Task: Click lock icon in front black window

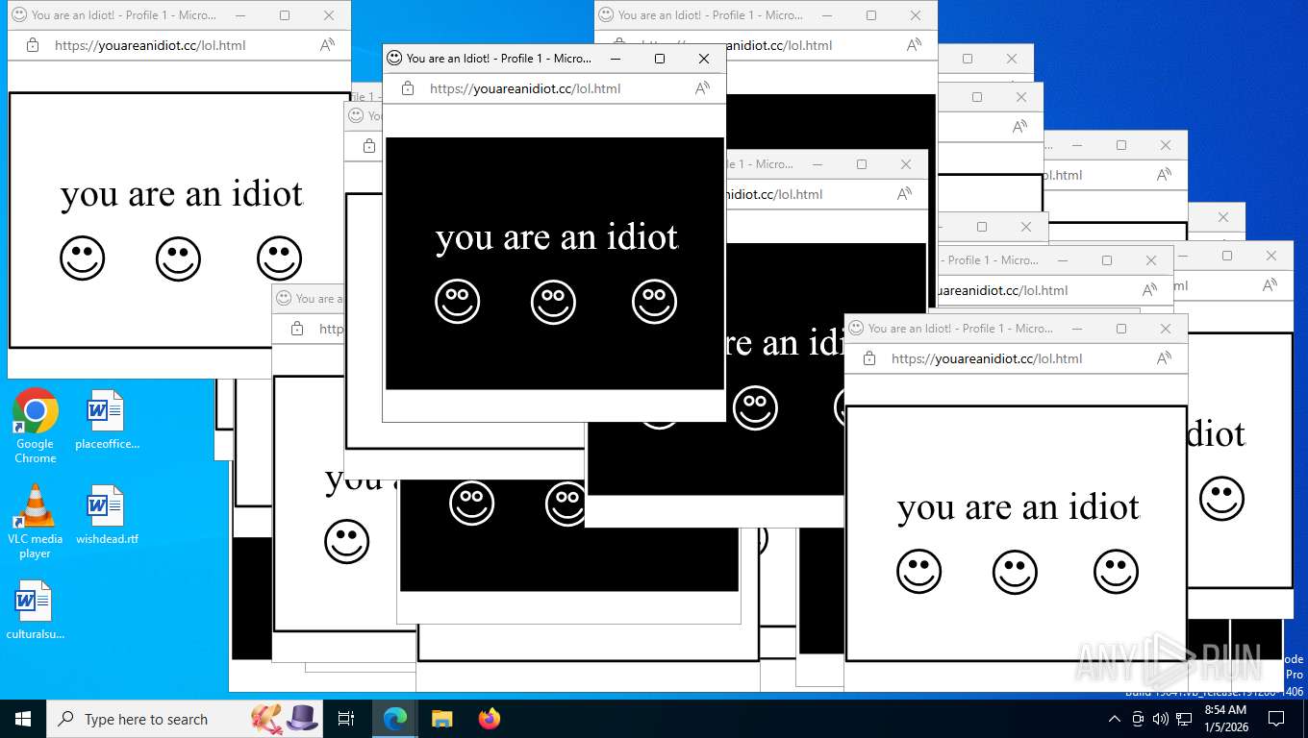Action: tap(408, 88)
